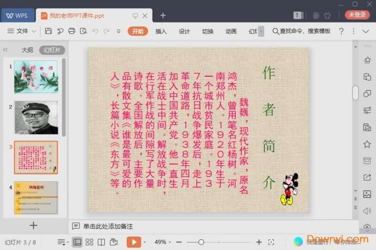The width and height of the screenshot is (376, 250).
Task: Click the slide panel vertical scrollbar
Action: pos(64,97)
